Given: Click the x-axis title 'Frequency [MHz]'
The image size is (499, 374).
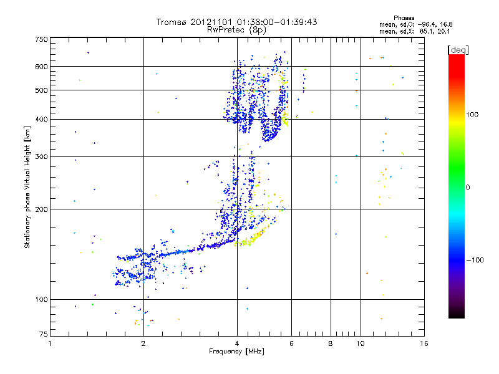Looking at the screenshot, I should tap(236, 352).
